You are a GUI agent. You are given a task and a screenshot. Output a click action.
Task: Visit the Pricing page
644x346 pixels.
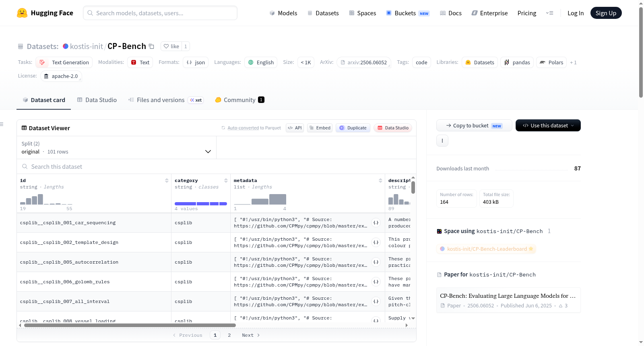point(527,13)
